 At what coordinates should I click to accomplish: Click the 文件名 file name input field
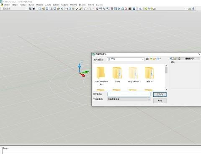click(x=129, y=94)
